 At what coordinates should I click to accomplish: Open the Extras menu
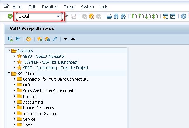pos(69,7)
